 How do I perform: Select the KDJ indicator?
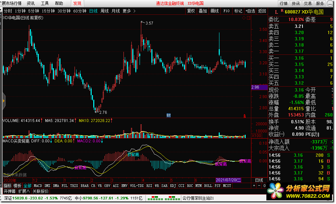point(173,186)
